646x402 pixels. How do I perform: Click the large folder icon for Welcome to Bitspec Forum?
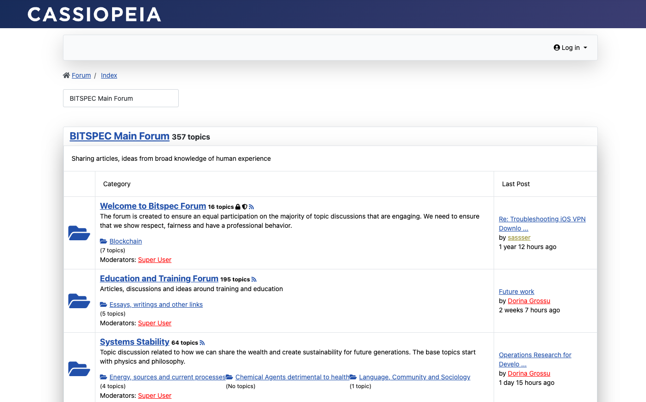coord(79,233)
